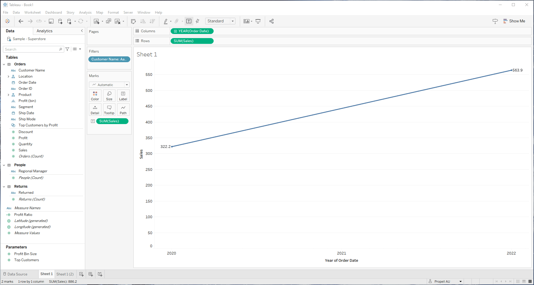The height and width of the screenshot is (285, 534).
Task: Click the Save workbook icon in toolbar
Action: (x=51, y=21)
